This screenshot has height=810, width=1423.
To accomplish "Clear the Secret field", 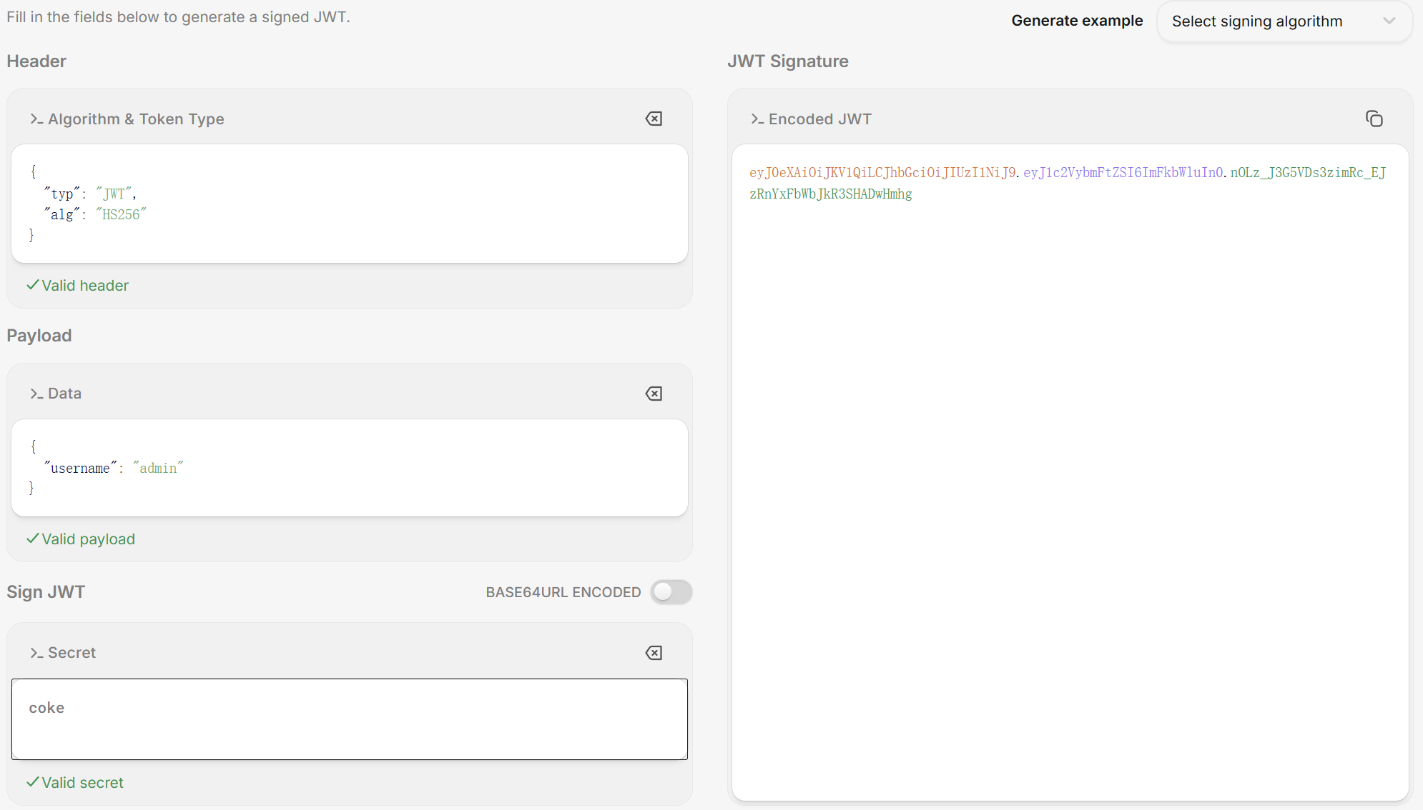I will 654,653.
